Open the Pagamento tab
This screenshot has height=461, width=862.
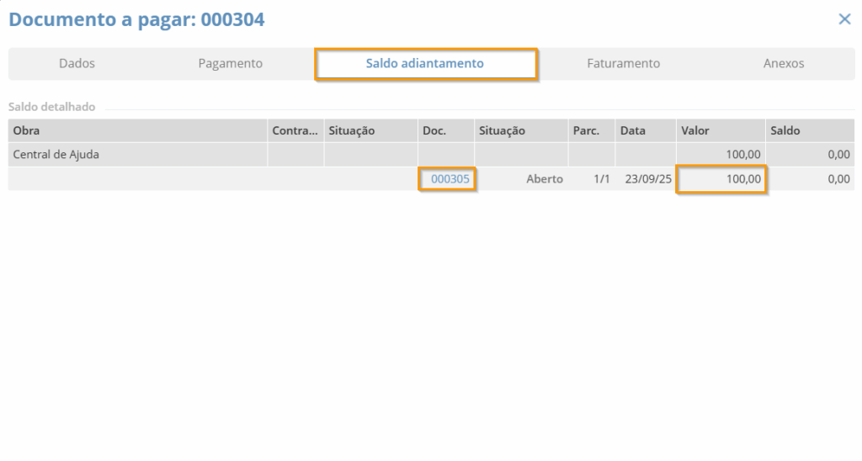coord(230,64)
